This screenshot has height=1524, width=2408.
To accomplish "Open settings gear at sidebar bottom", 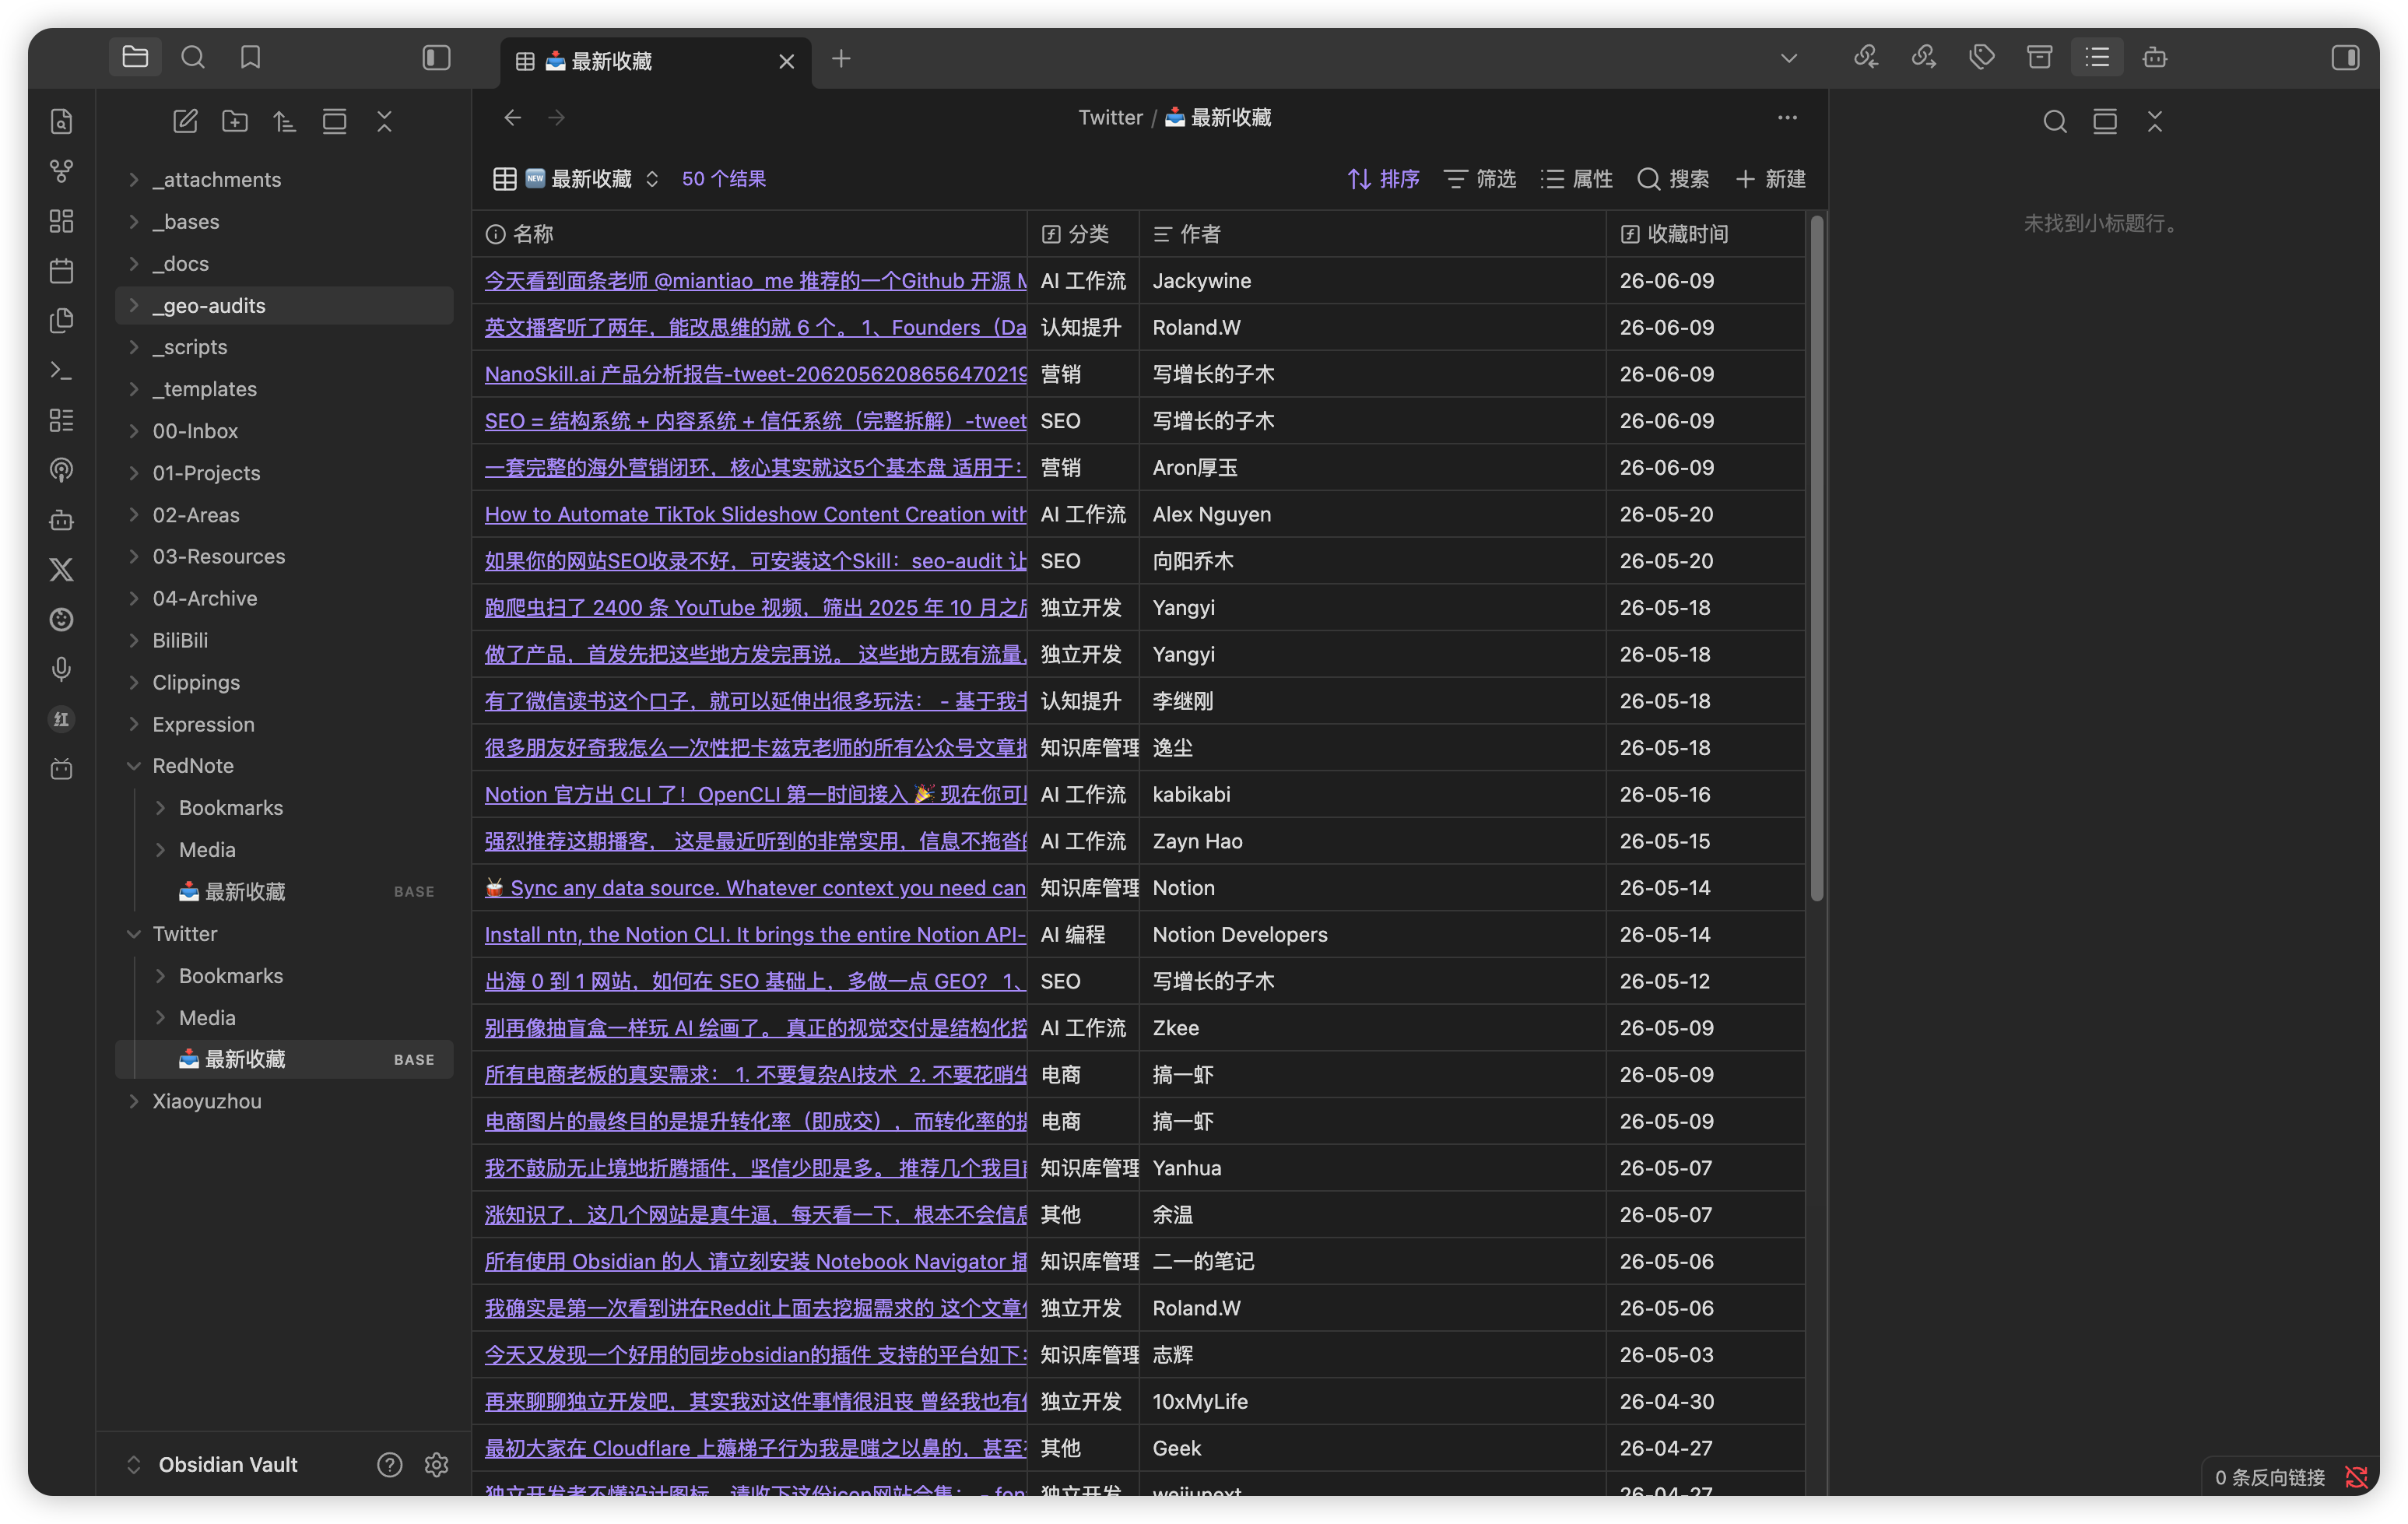I will pos(437,1465).
